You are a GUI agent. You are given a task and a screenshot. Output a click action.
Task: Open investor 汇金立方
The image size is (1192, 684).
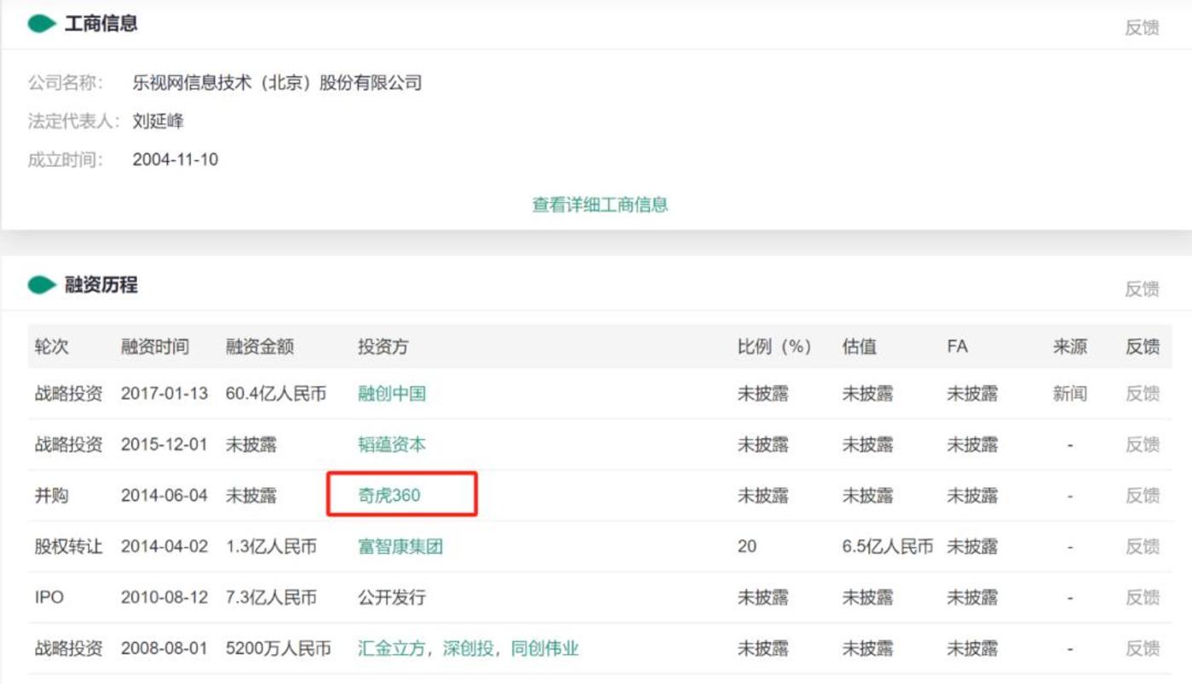tap(391, 648)
